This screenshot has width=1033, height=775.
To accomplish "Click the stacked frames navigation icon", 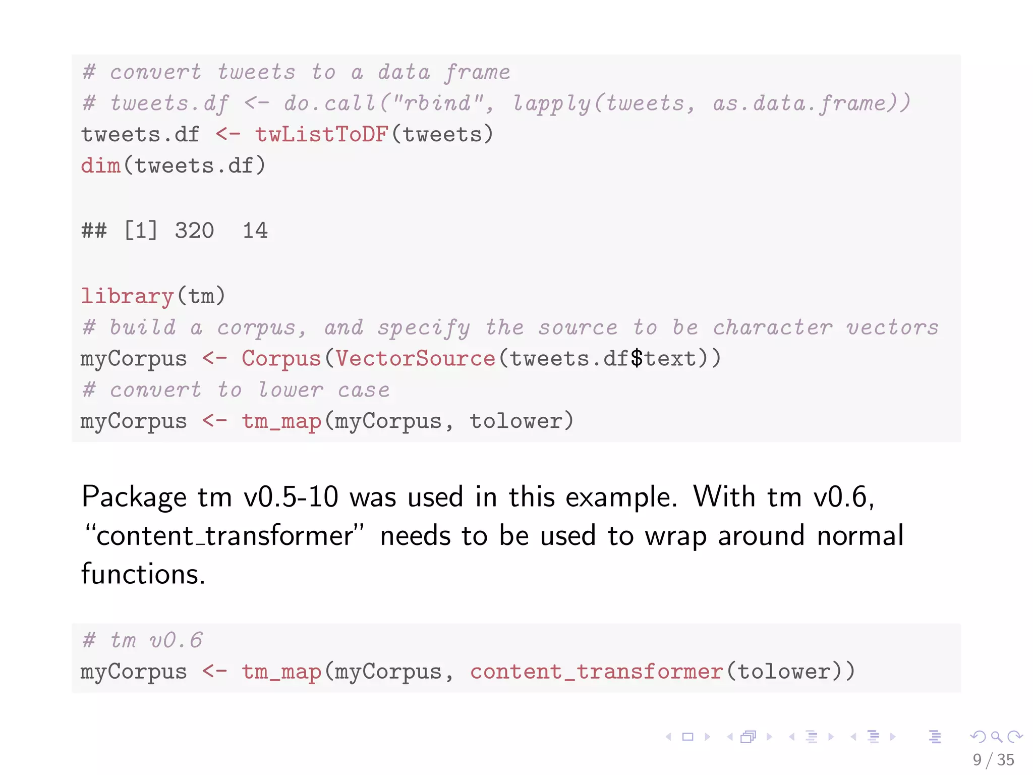I will 749,737.
